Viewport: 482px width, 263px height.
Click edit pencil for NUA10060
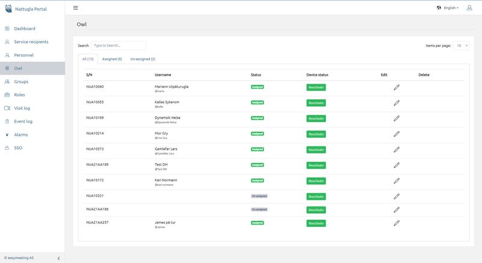(396, 87)
